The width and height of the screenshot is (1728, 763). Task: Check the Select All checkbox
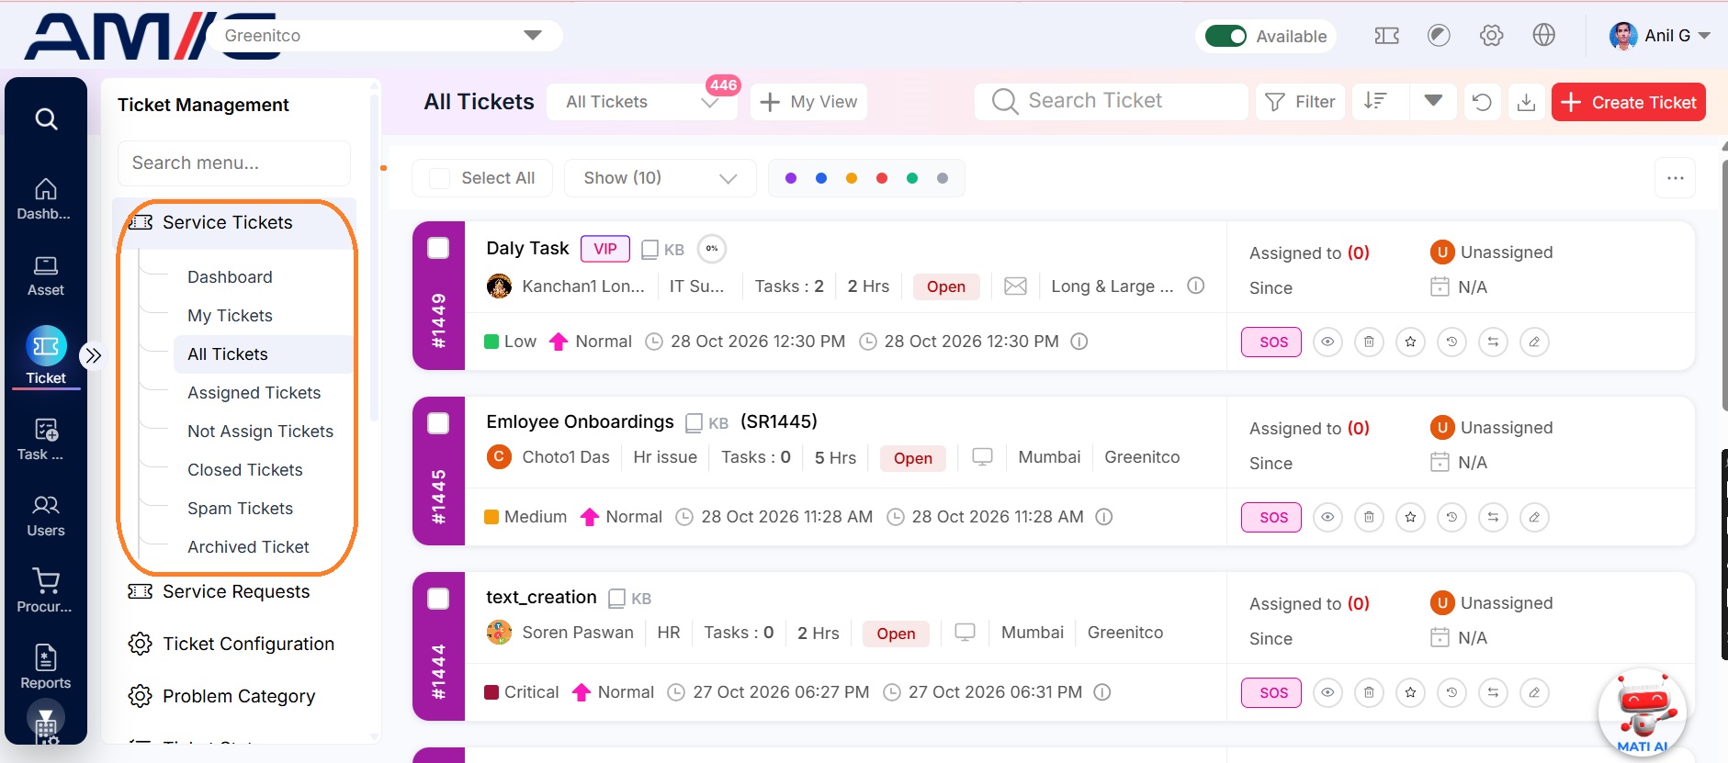click(x=440, y=178)
